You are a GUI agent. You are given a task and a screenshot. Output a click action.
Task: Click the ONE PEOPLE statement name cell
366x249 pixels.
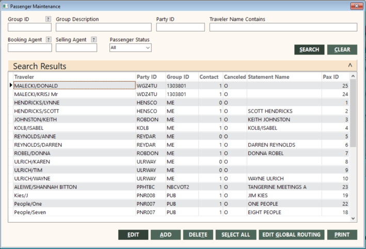(284, 204)
